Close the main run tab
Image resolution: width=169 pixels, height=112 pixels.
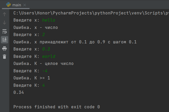click(25, 5)
